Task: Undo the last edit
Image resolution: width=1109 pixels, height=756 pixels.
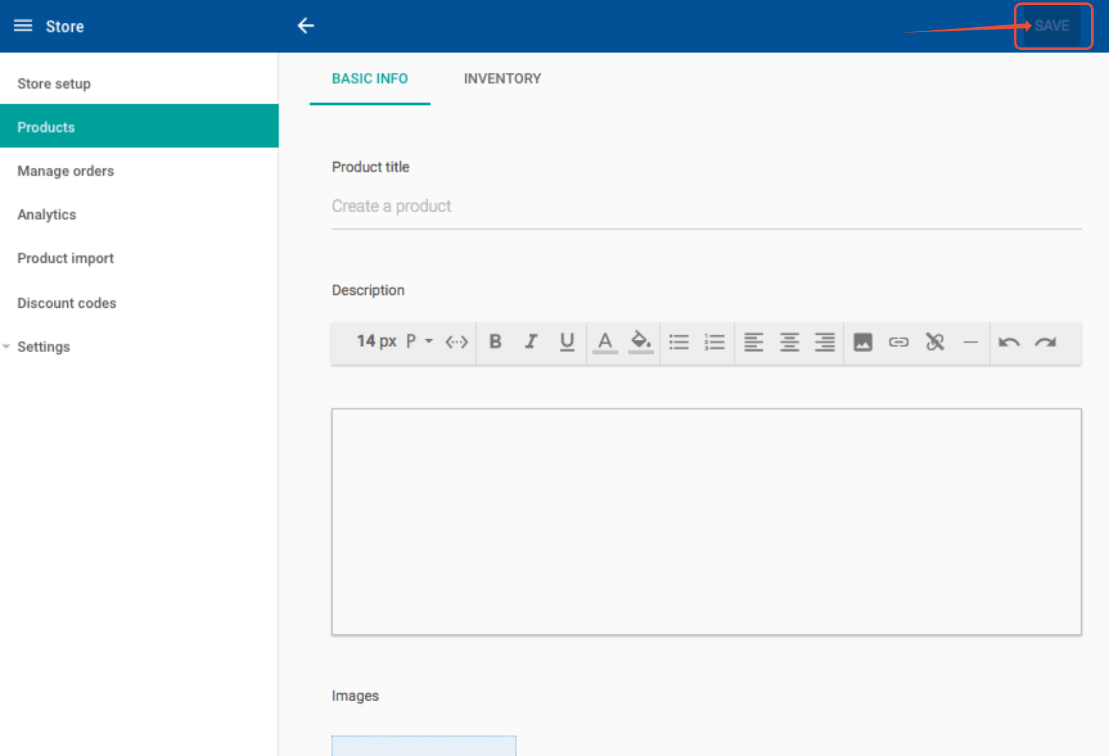Action: tap(1009, 342)
